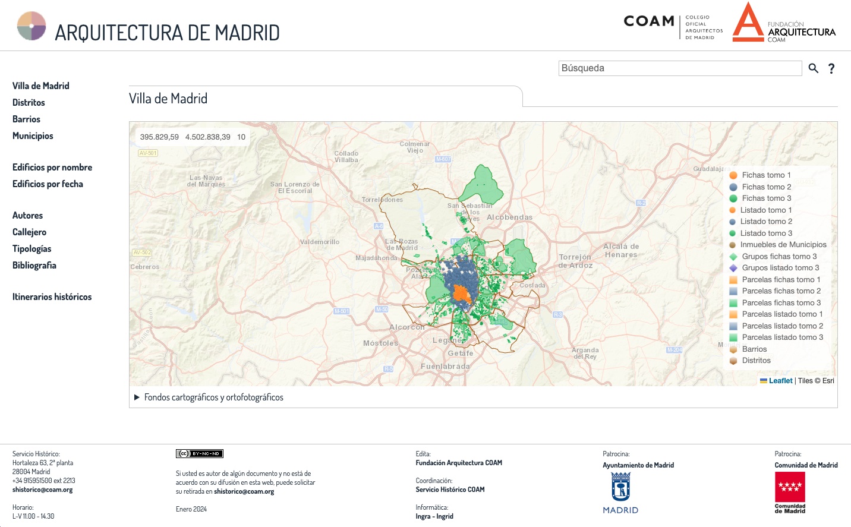Open the Leaflet attribution link
The image size is (851, 527).
click(x=780, y=381)
